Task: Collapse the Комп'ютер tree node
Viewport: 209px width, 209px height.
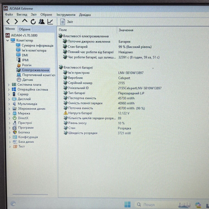Action: (x=8, y=40)
